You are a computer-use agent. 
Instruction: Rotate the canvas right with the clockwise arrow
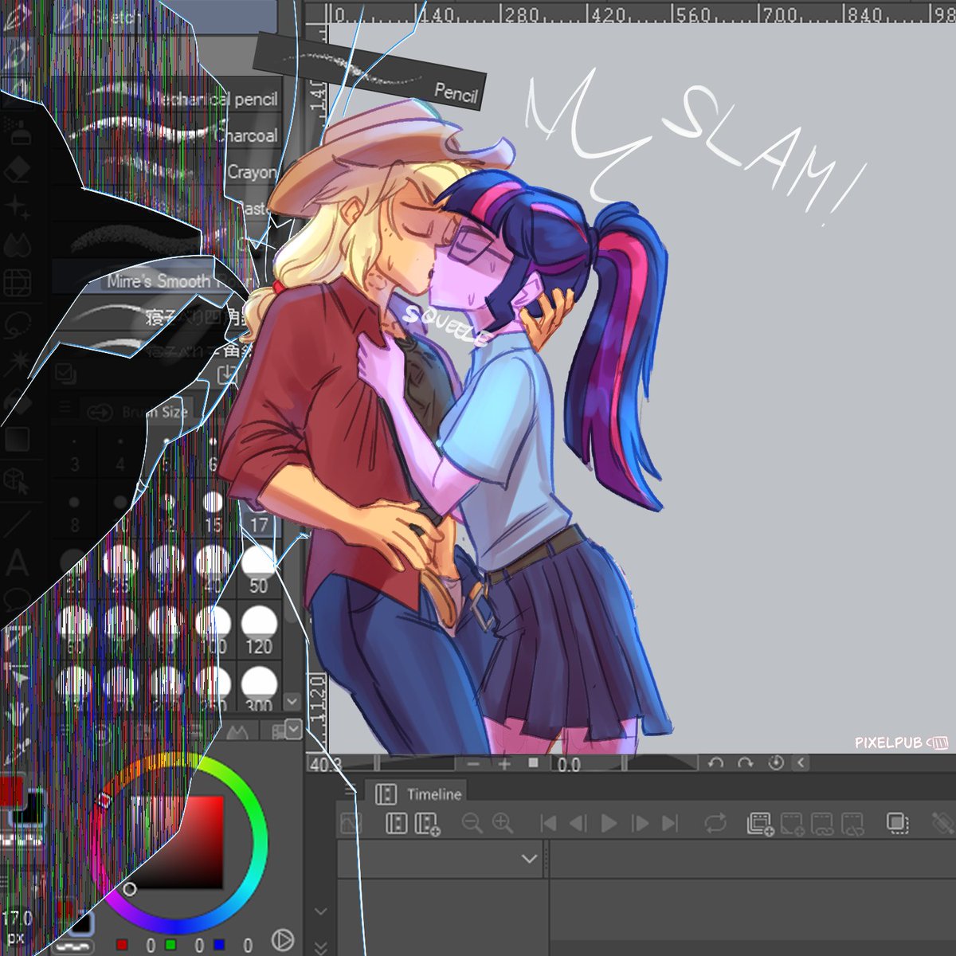point(746,763)
